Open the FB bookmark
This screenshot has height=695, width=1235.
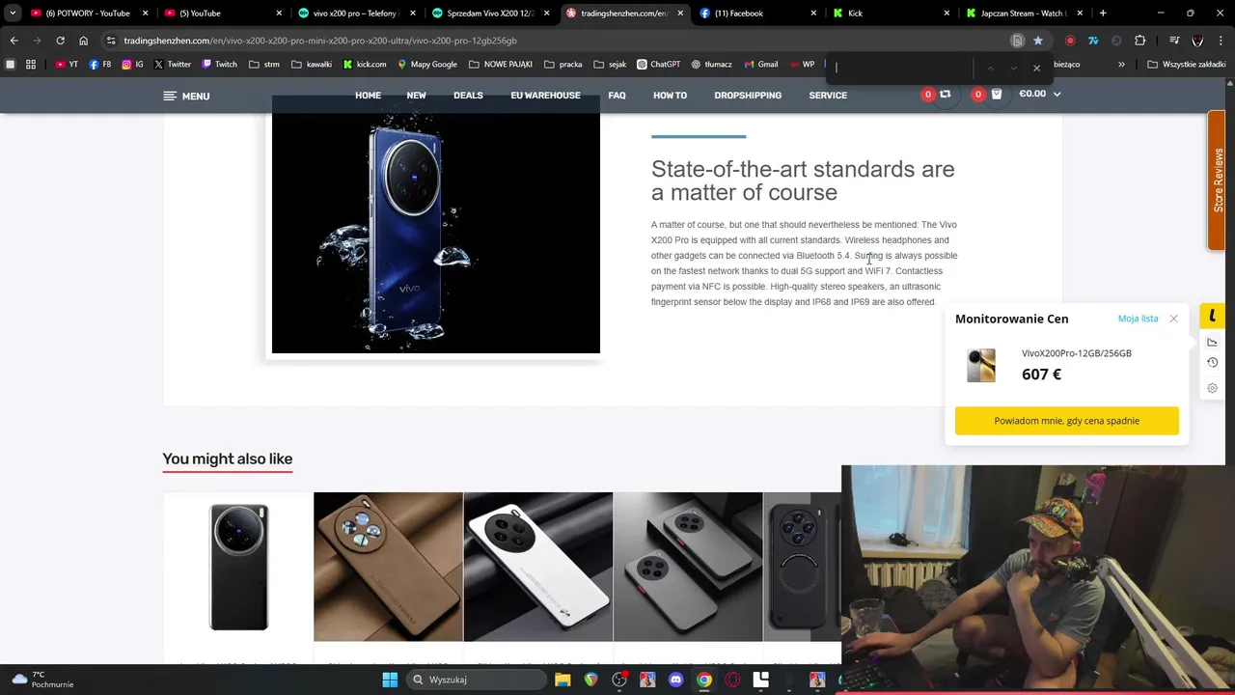tap(99, 65)
